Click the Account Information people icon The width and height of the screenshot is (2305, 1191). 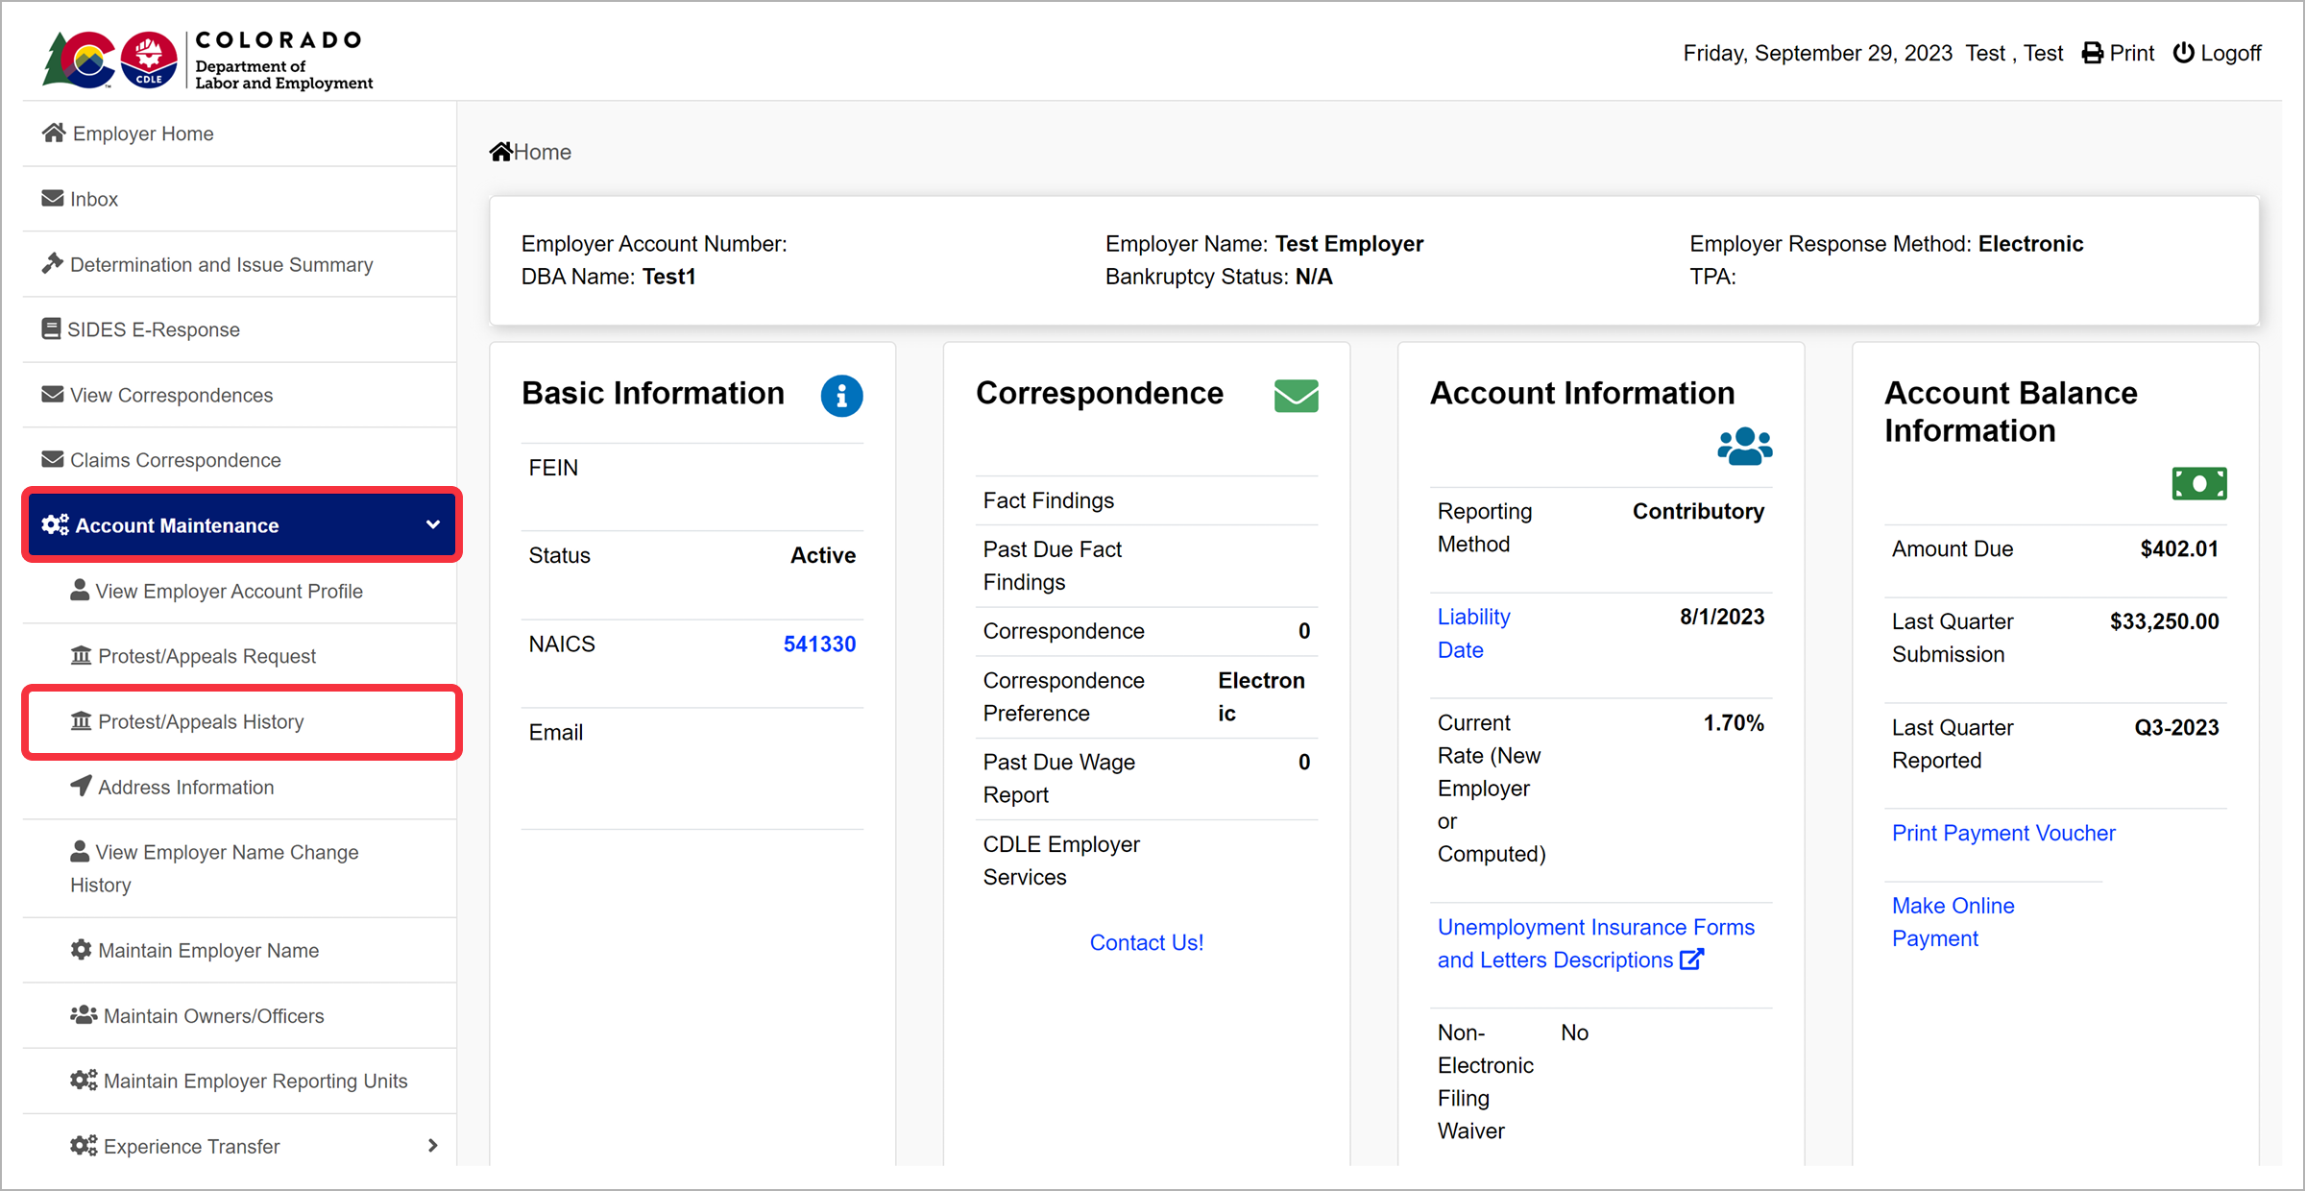(x=1744, y=447)
